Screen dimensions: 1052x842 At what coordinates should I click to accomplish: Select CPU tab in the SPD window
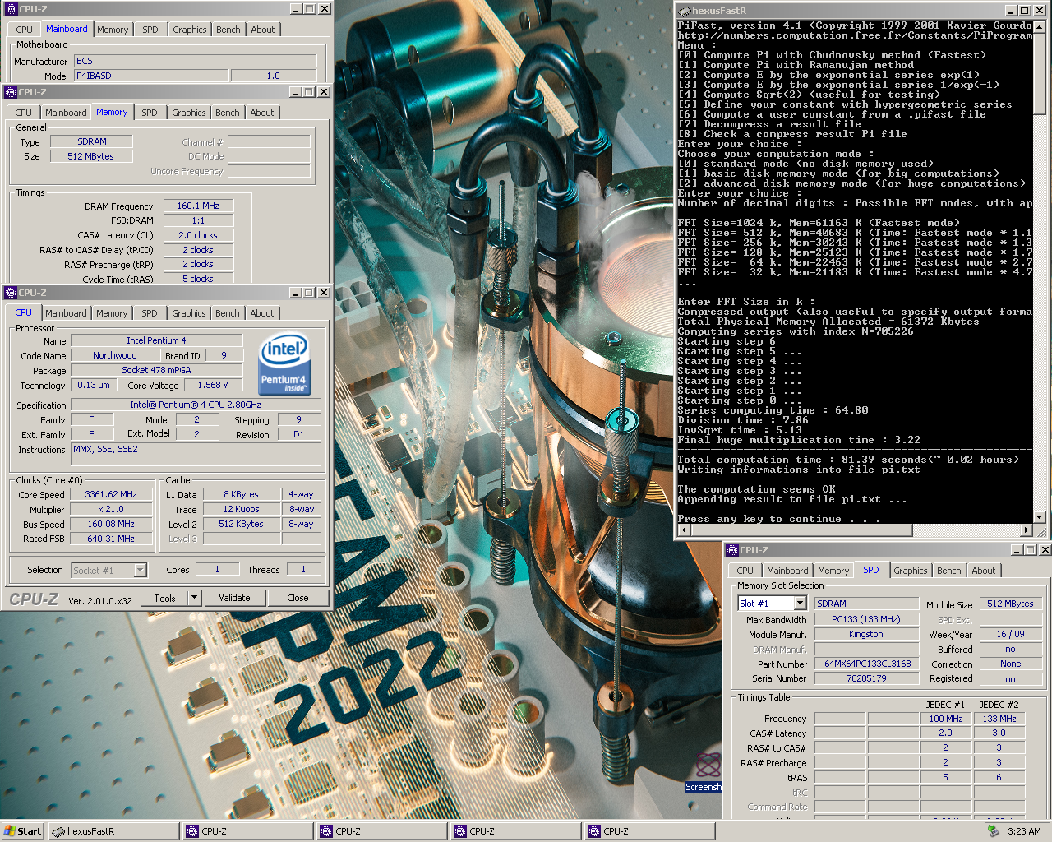pos(745,571)
